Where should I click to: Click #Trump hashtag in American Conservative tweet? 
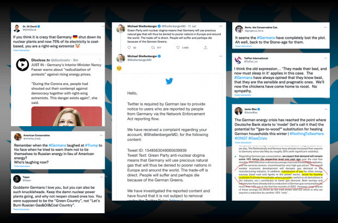(92, 145)
